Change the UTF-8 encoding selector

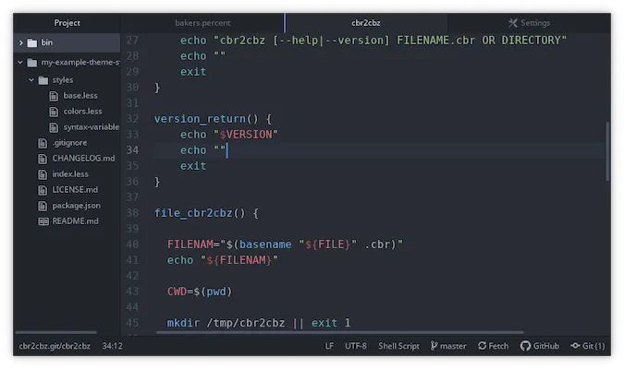point(355,346)
